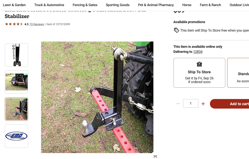Select the EMP logo thumbnail

16,136
